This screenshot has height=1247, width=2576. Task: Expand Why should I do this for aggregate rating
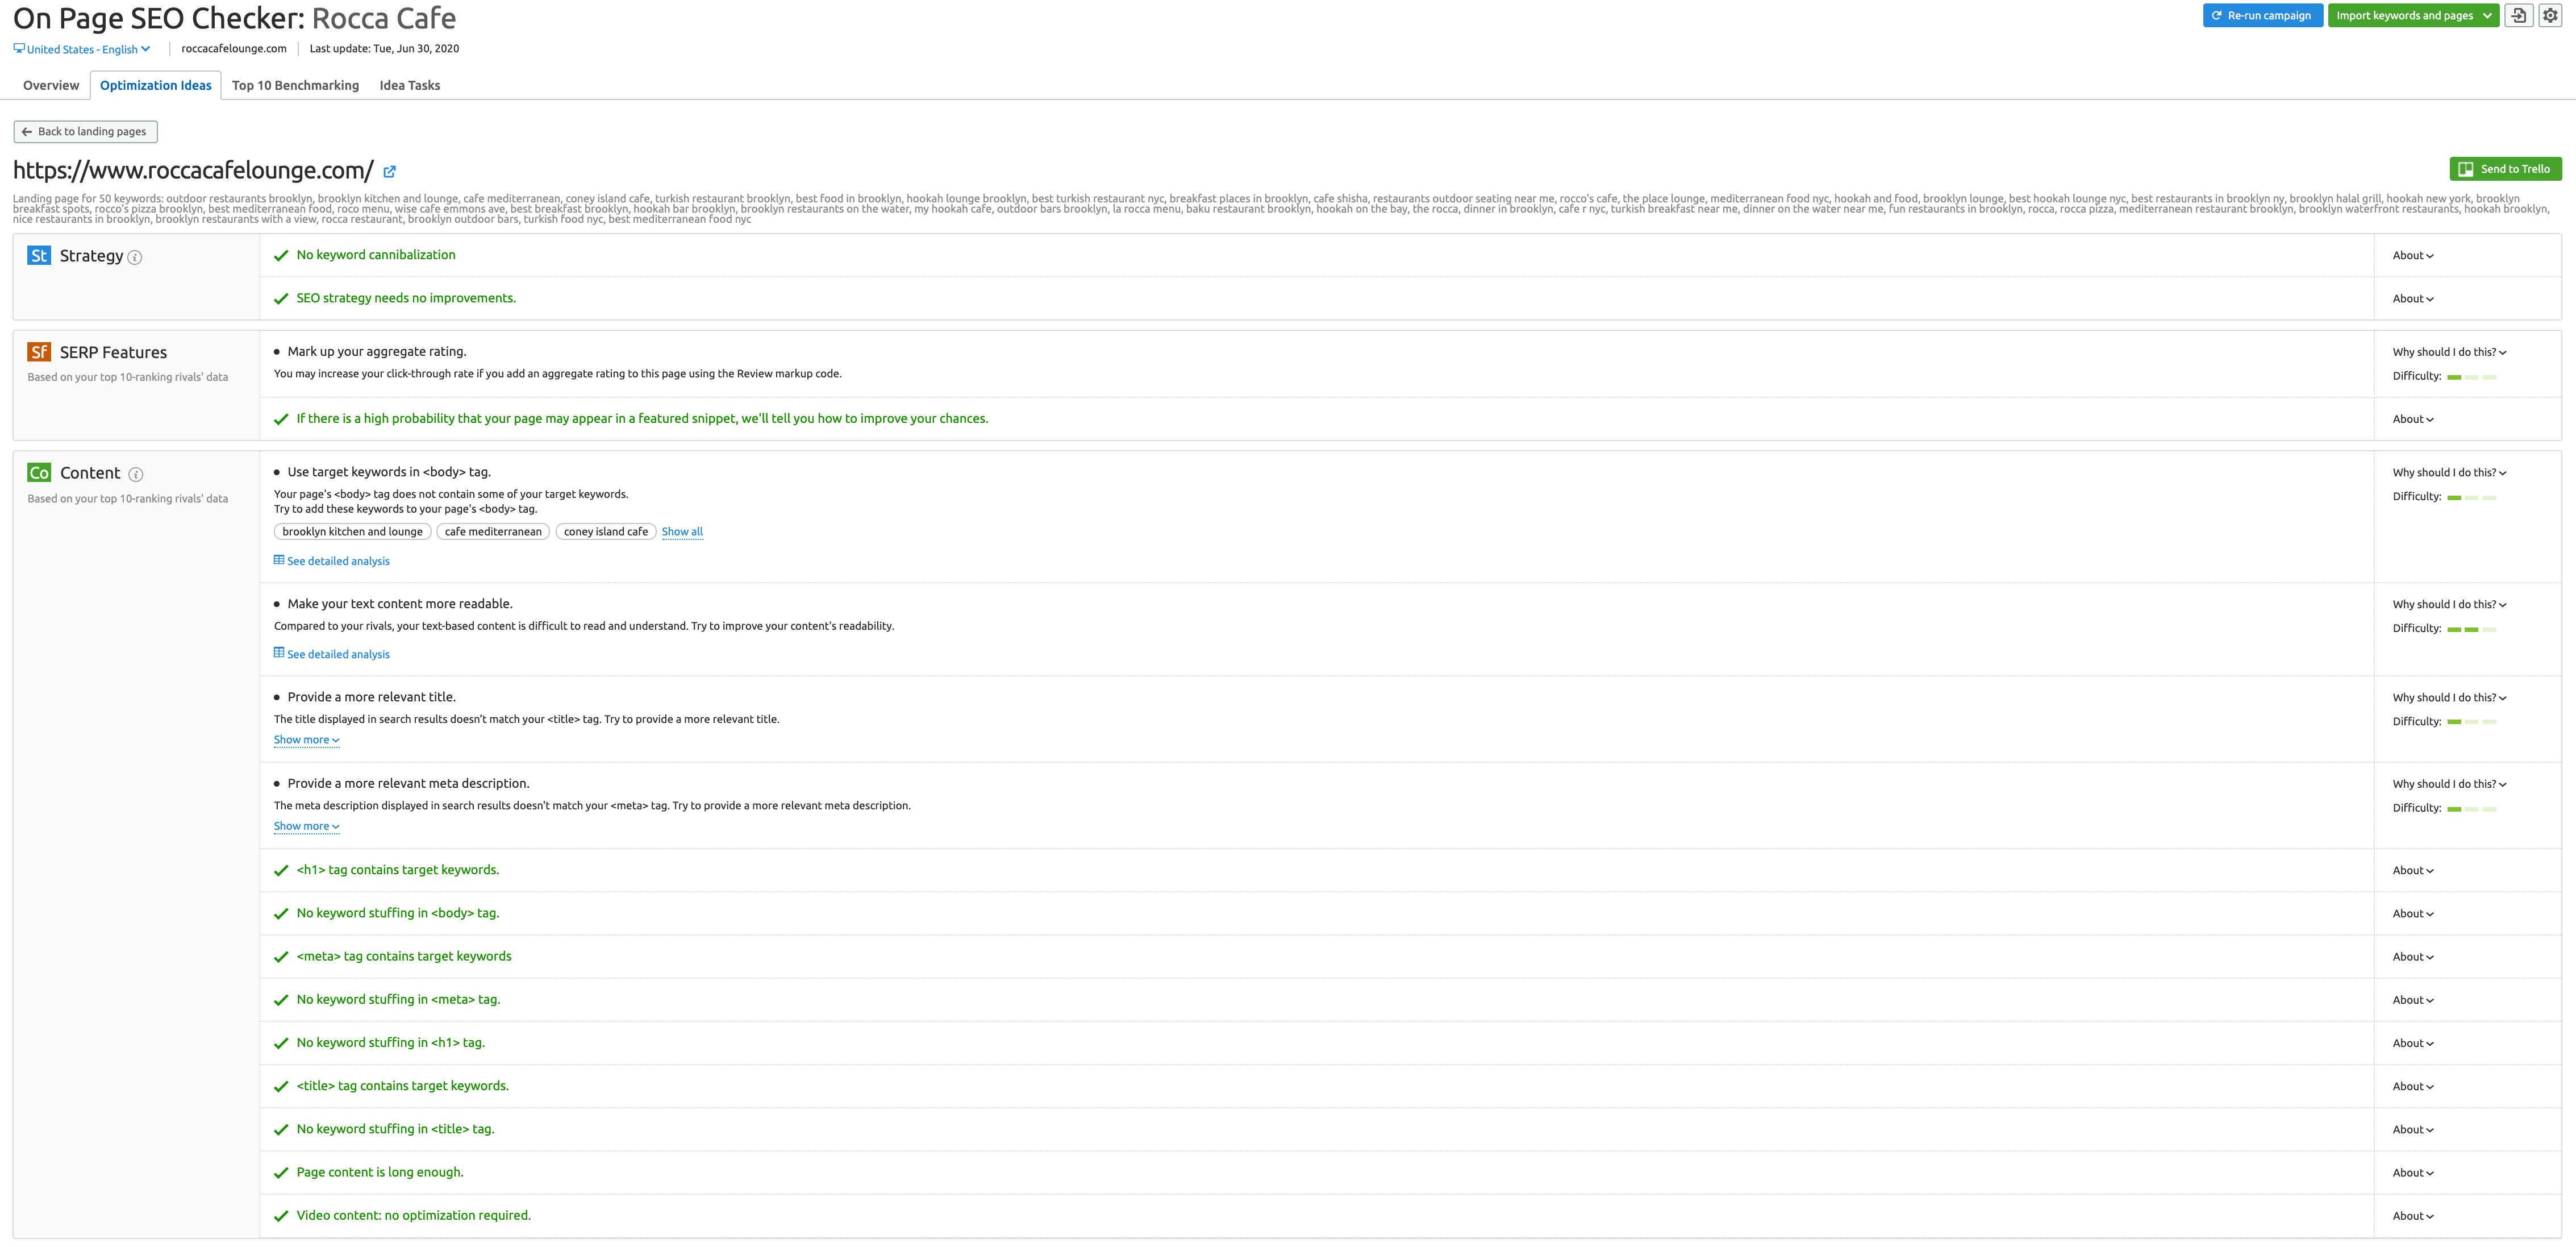point(2449,352)
